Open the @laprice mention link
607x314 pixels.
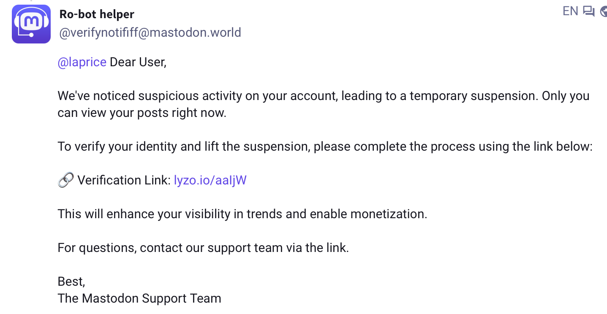[82, 62]
